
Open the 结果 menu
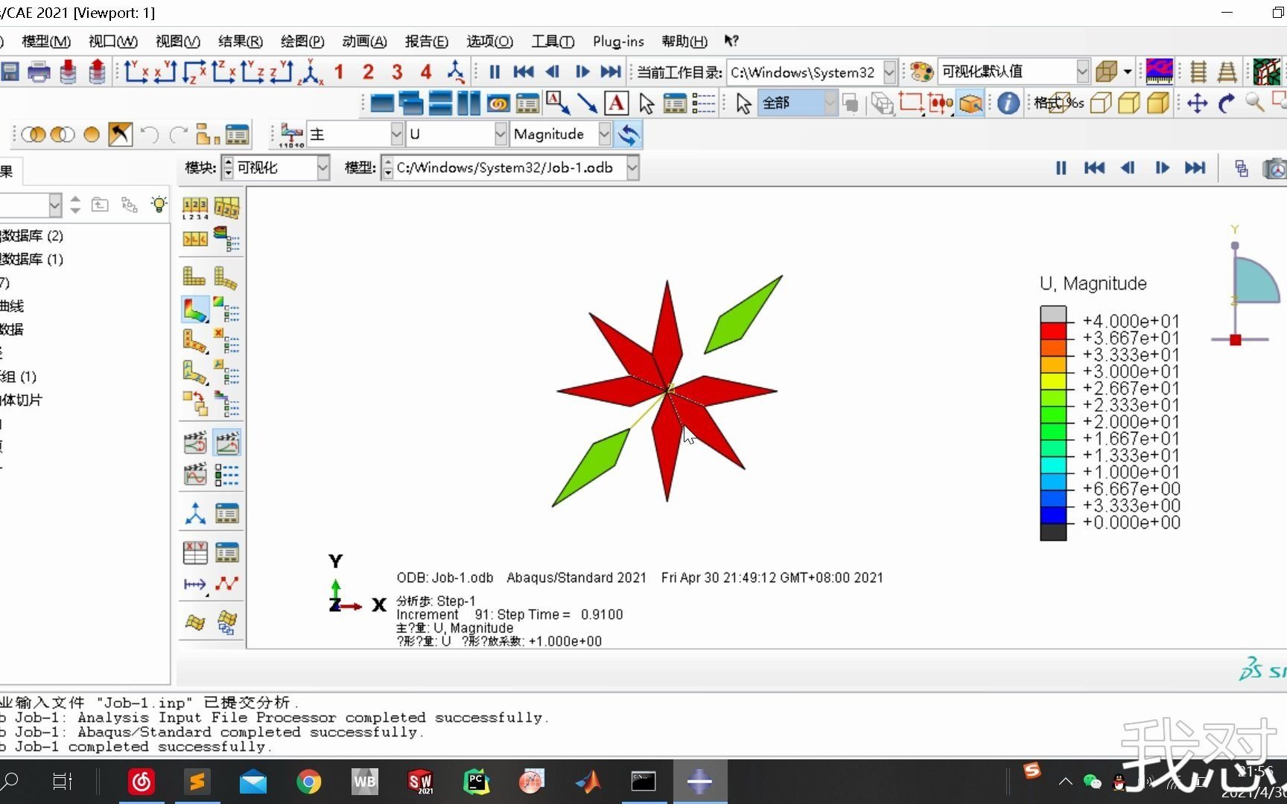(x=241, y=42)
